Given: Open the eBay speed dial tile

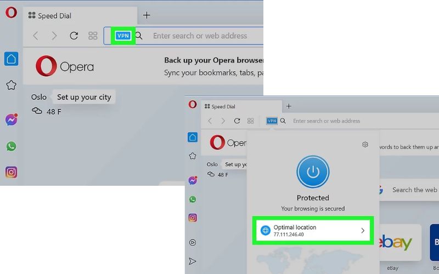Looking at the screenshot, I should click(401, 243).
